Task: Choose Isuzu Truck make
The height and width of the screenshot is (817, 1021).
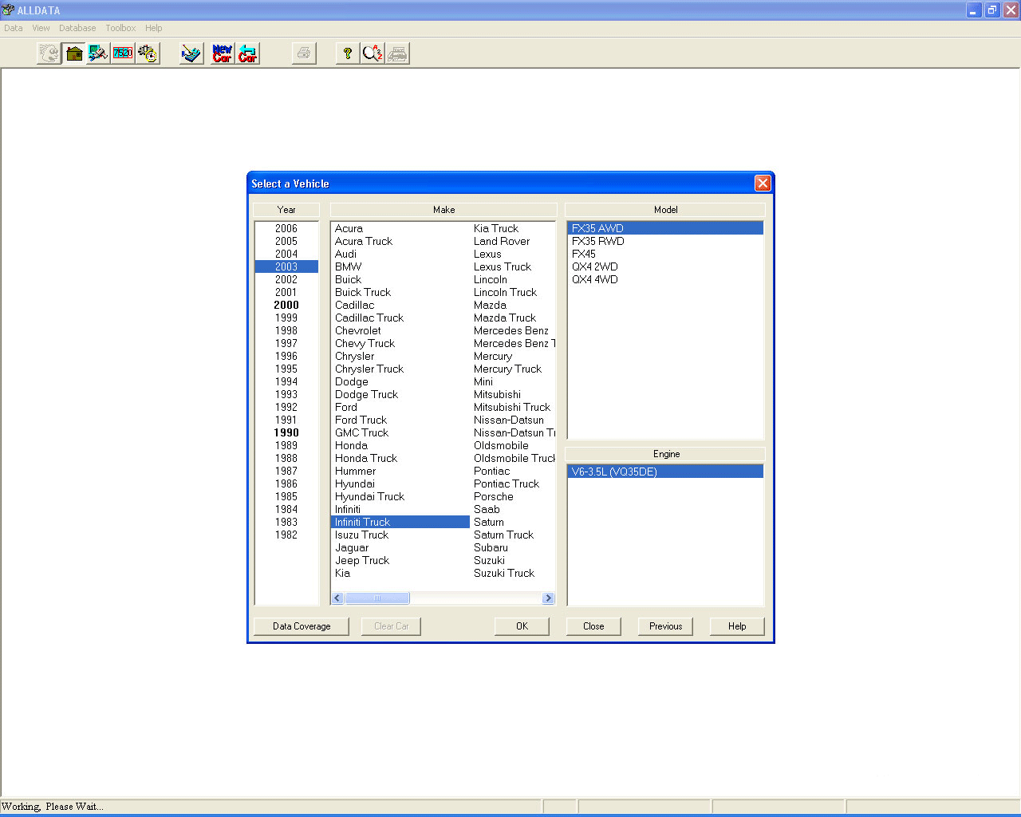Action: tap(361, 535)
